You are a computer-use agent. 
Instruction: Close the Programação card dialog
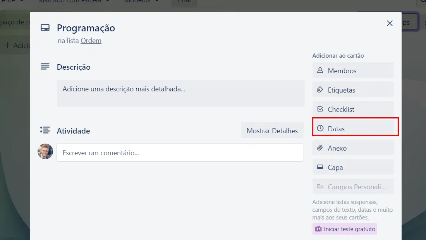click(390, 23)
